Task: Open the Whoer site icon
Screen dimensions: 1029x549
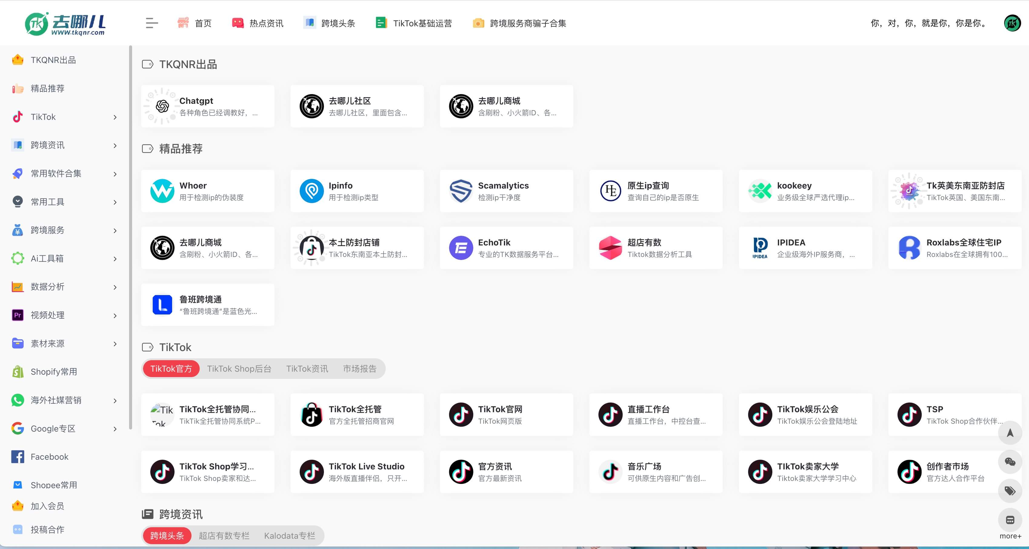Action: tap(162, 191)
